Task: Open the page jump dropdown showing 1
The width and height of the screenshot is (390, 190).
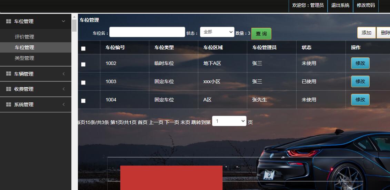Action: coord(229,121)
